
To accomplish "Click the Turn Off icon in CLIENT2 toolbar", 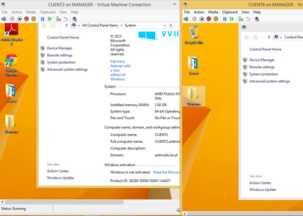I will (19, 19).
